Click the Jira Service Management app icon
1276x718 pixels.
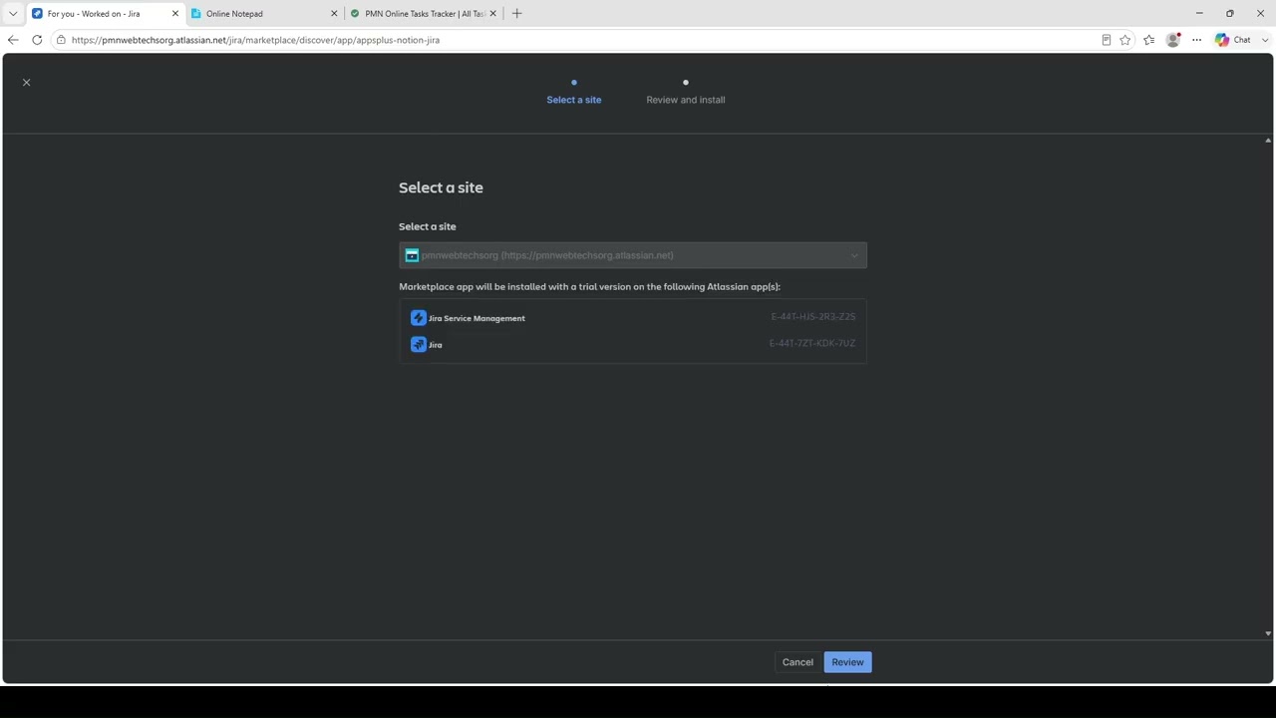(419, 318)
